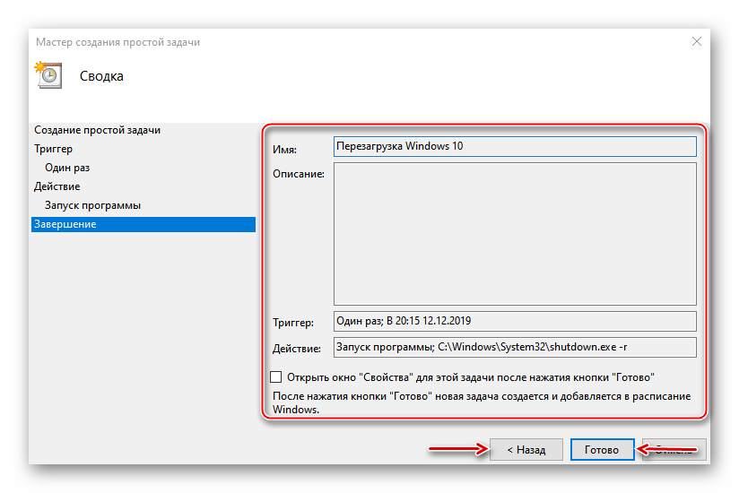The height and width of the screenshot is (493, 739).
Task: Click the 'Мастер создания простой задачи' title bar
Action: (117, 41)
